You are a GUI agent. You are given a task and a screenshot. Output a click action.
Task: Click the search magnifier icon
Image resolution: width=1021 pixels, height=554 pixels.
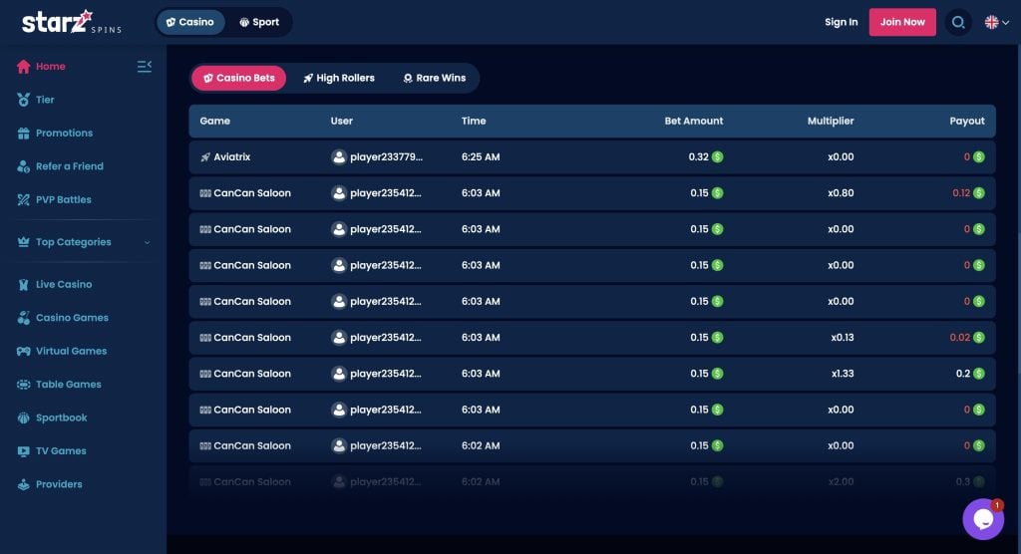pos(958,22)
